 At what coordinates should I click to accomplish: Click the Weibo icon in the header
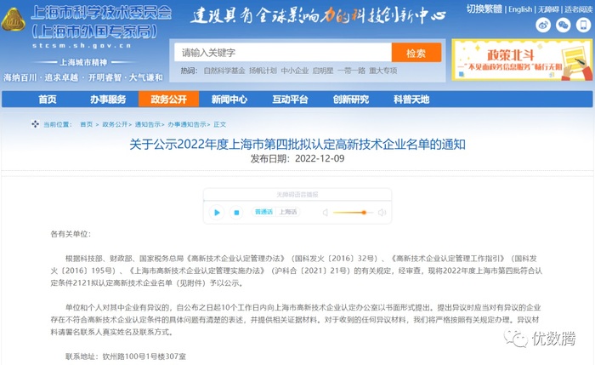point(543,26)
